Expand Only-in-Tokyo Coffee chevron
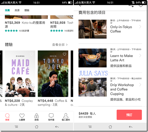The height and width of the screenshot is (132, 148). pos(140,27)
